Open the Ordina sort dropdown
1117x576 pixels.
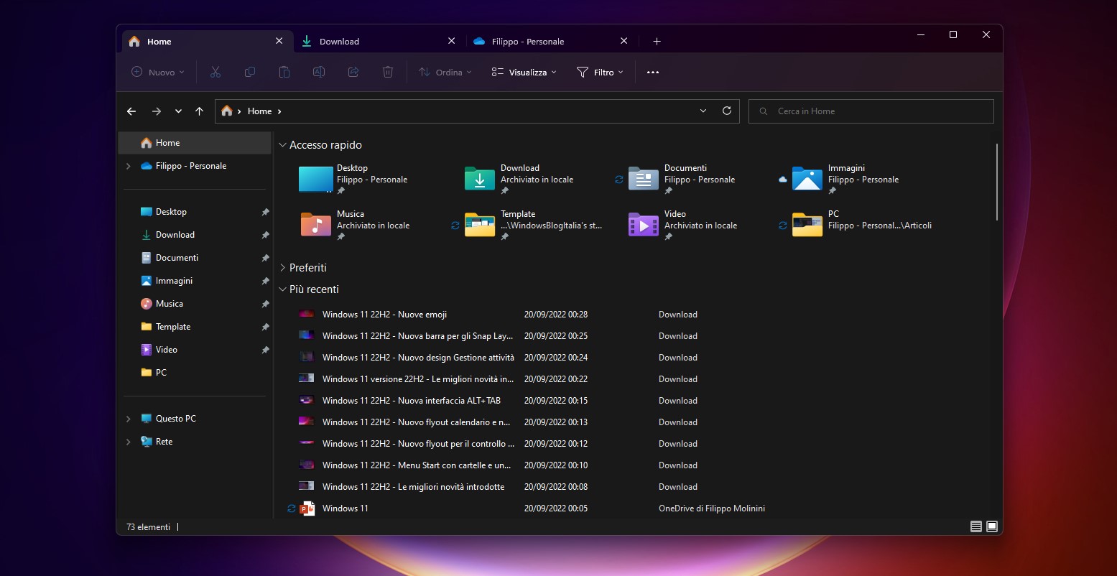445,72
